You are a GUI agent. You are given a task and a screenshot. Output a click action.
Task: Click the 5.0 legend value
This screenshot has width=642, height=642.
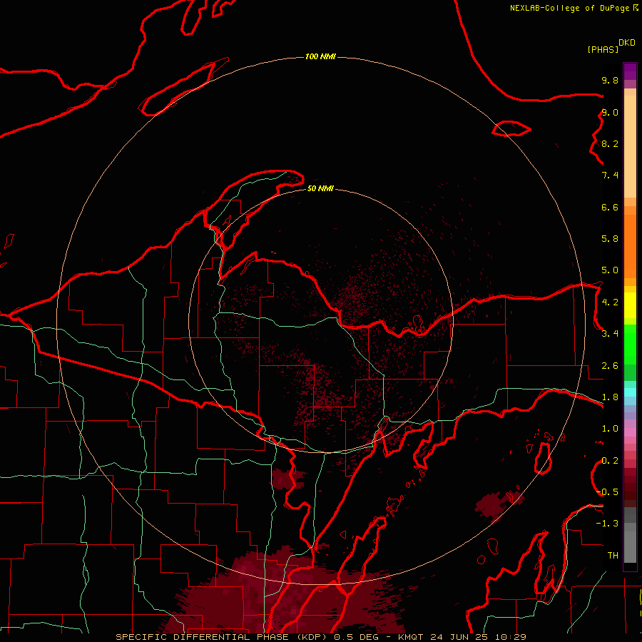pyautogui.click(x=610, y=270)
